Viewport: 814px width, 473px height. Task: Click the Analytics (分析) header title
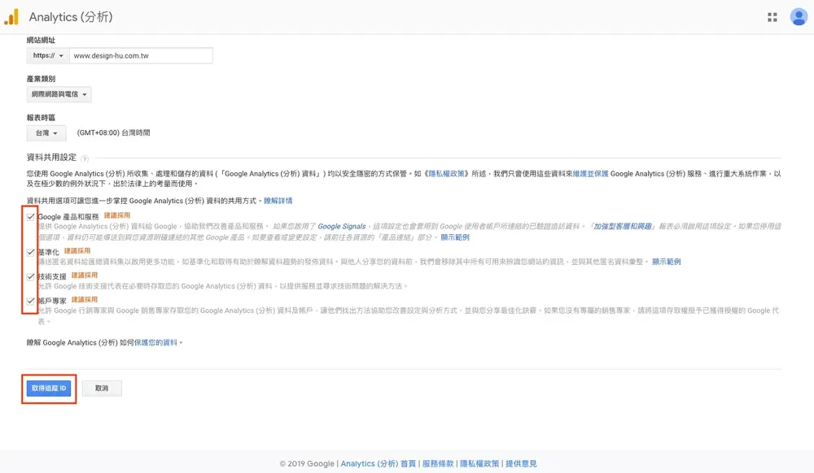[x=71, y=17]
